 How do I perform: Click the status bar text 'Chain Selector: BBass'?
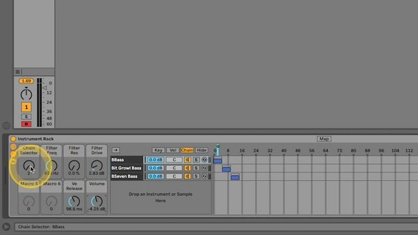pyautogui.click(x=41, y=227)
